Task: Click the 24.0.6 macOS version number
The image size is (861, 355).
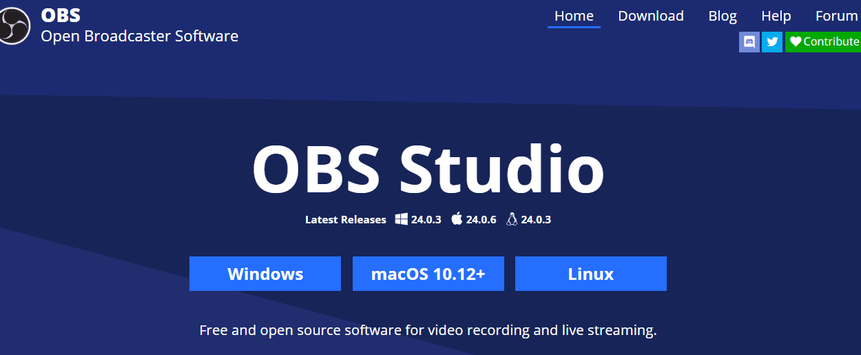Action: click(x=481, y=220)
